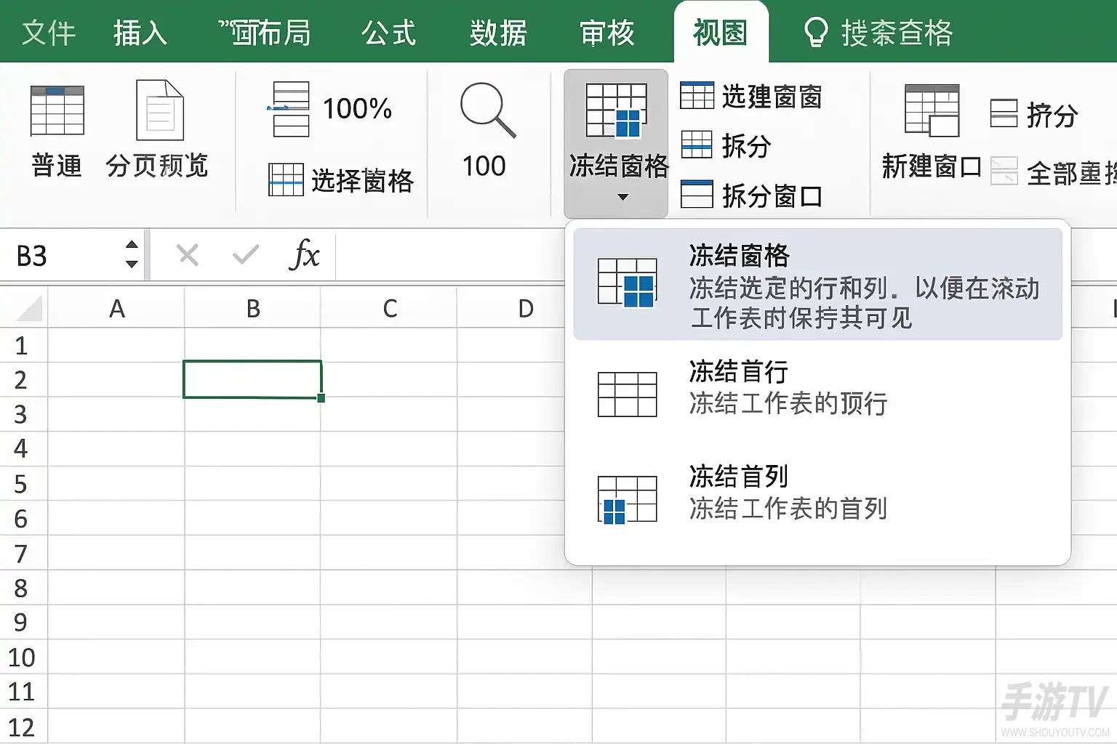Click the 选择窗格 zoom-to-selection icon
Image resolution: width=1117 pixels, height=744 pixels.
pyautogui.click(x=286, y=179)
